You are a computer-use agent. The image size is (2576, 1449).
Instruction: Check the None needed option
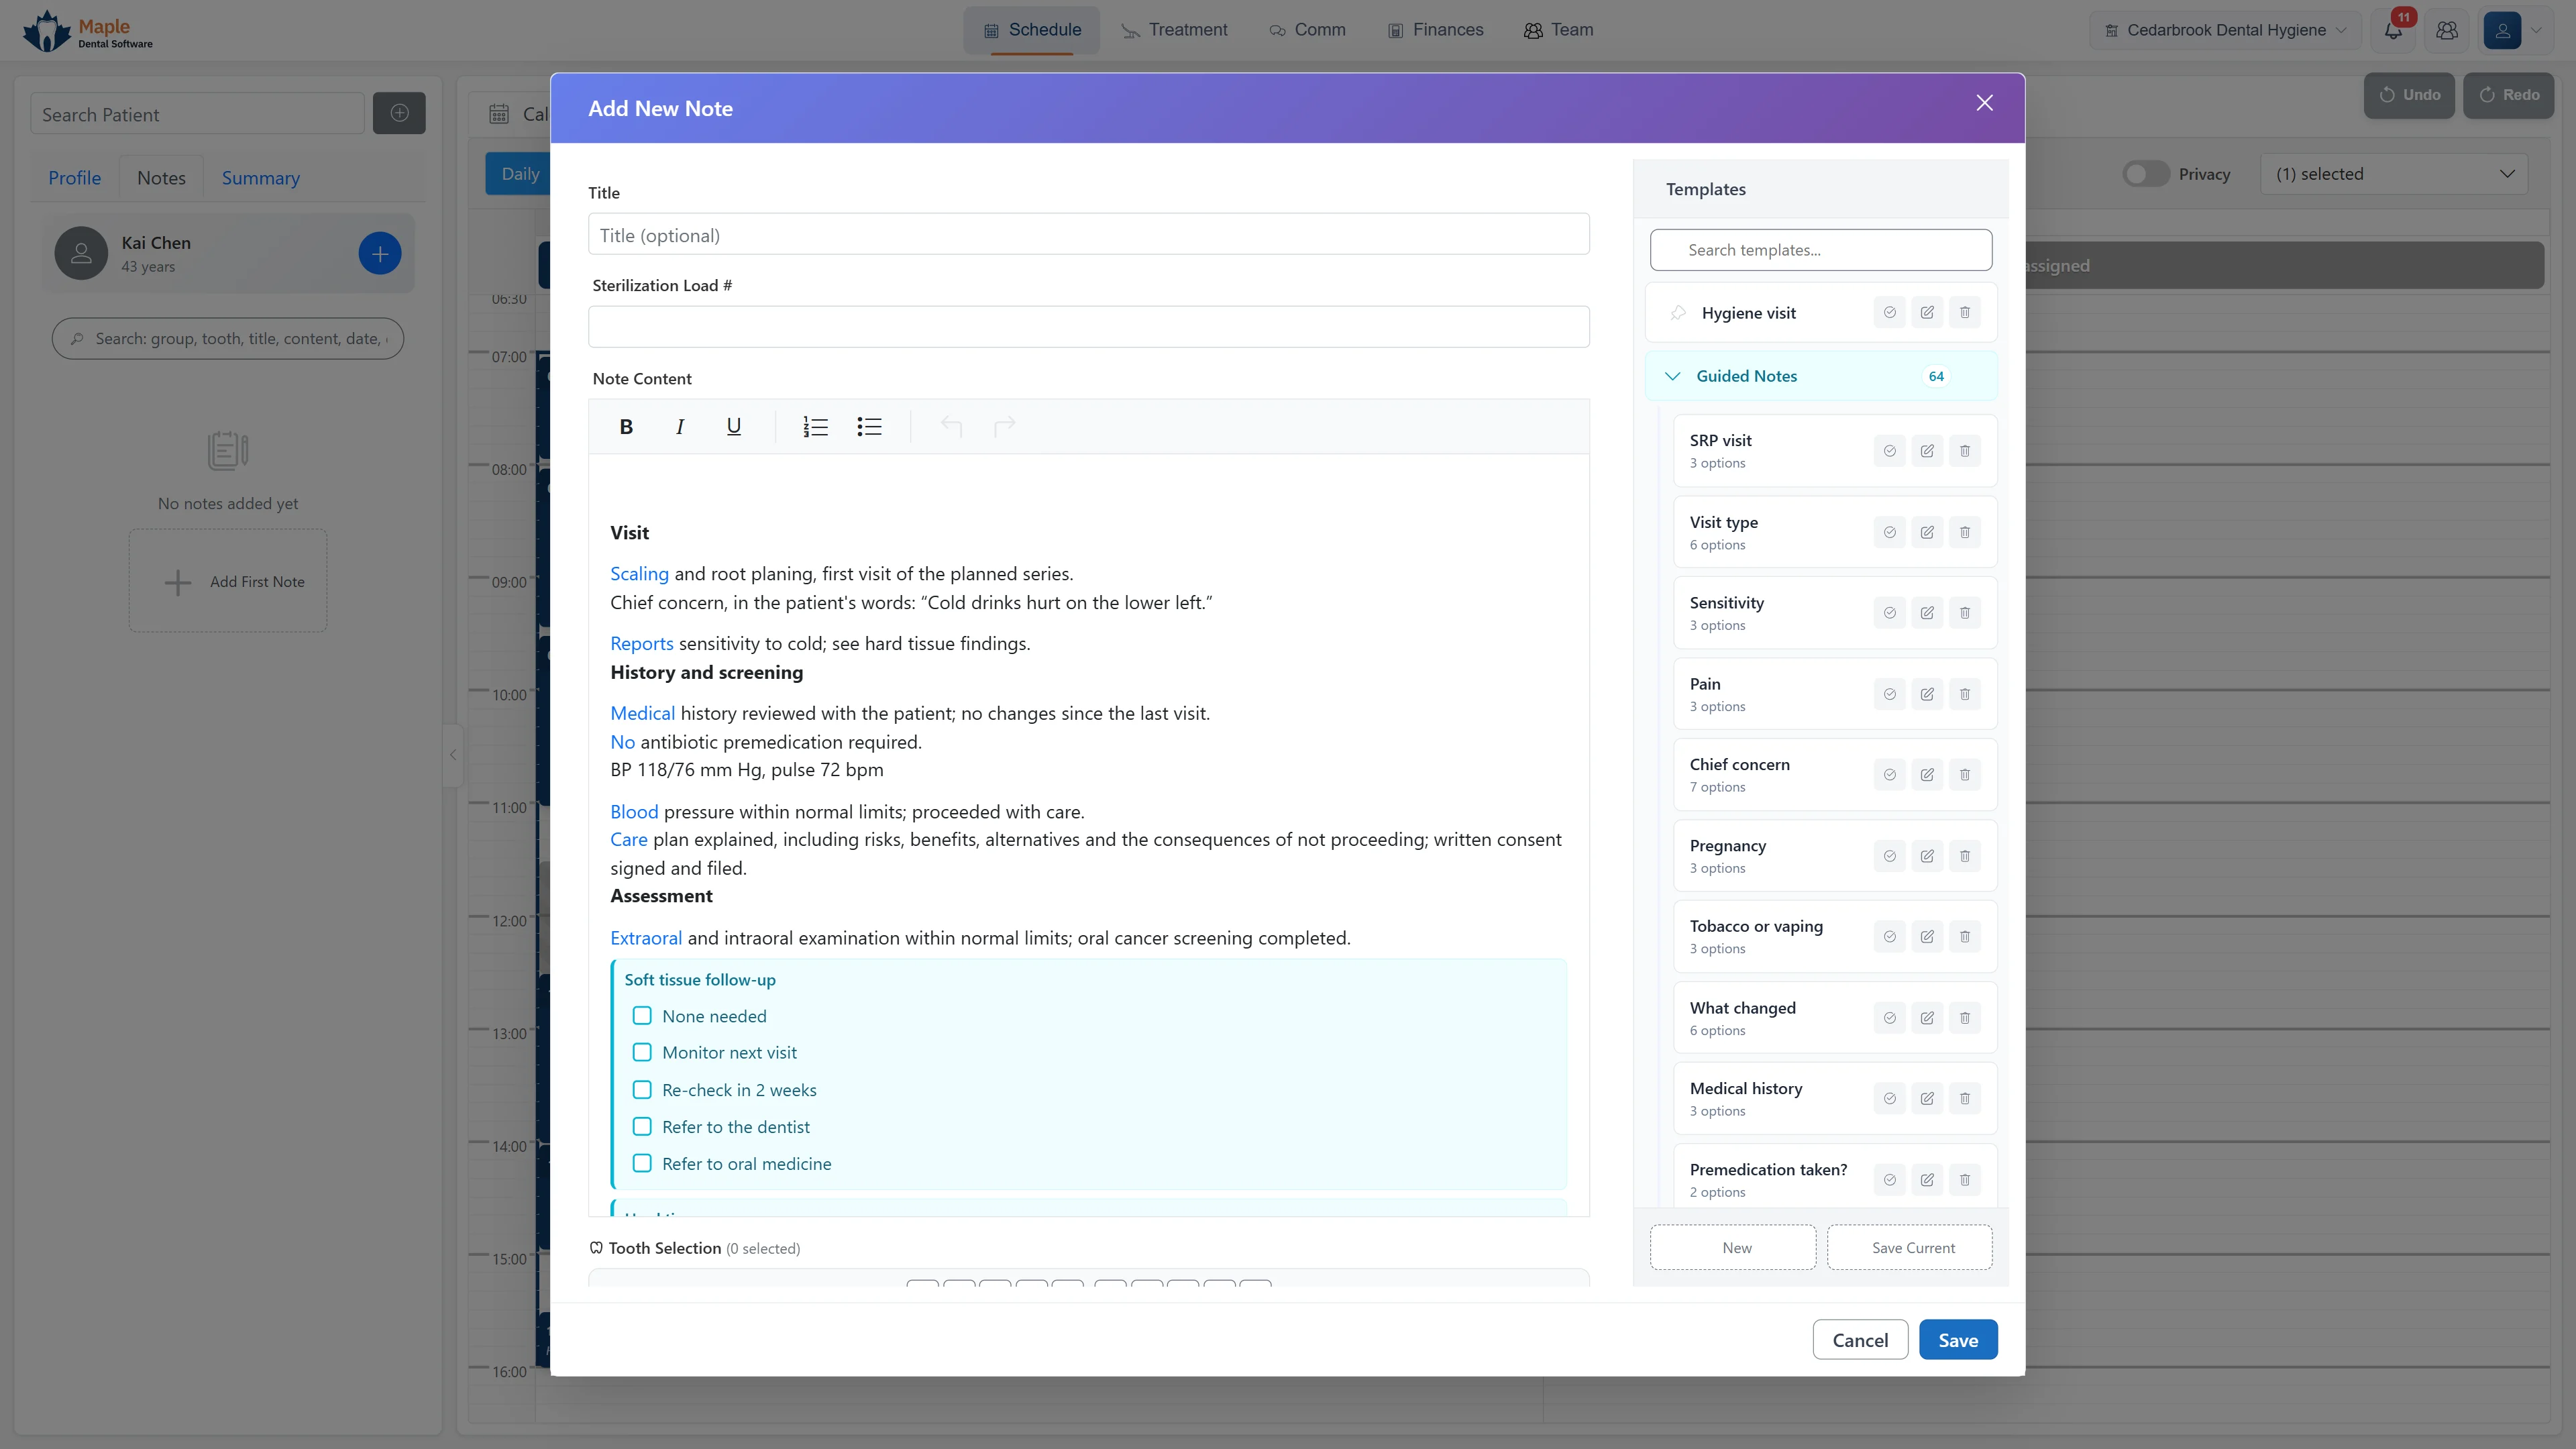pyautogui.click(x=642, y=1016)
